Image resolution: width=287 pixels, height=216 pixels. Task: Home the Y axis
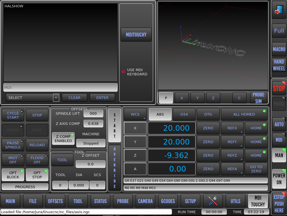[256, 142]
